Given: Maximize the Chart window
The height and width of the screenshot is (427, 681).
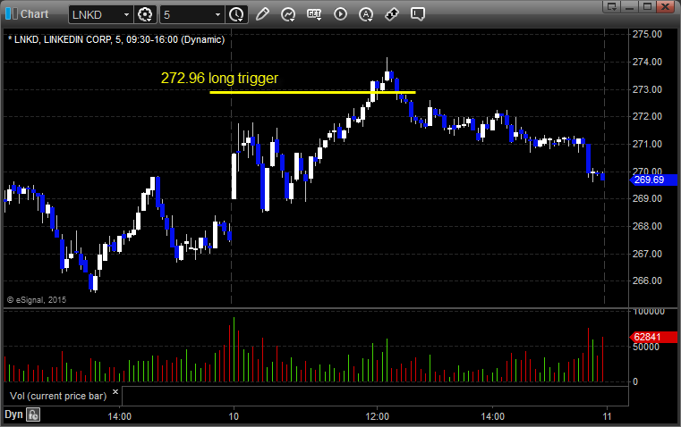Looking at the screenshot, I should pyautogui.click(x=647, y=6).
